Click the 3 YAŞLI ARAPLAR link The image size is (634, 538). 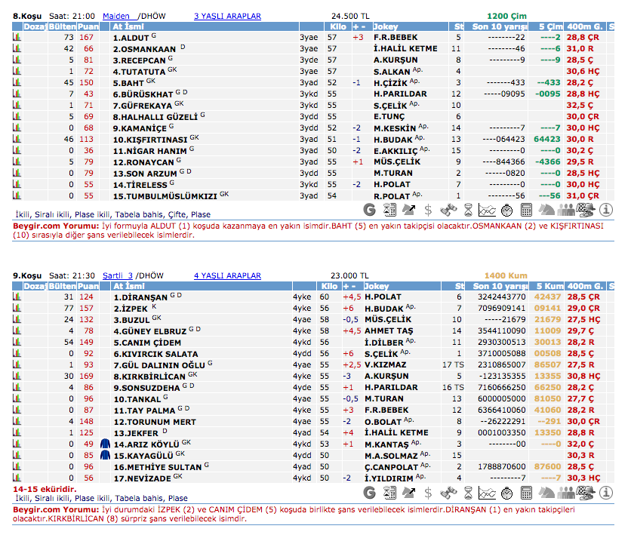pyautogui.click(x=227, y=16)
